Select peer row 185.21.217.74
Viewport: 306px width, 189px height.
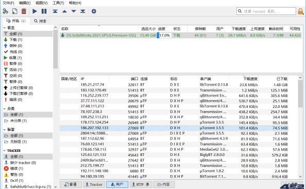tap(174, 85)
